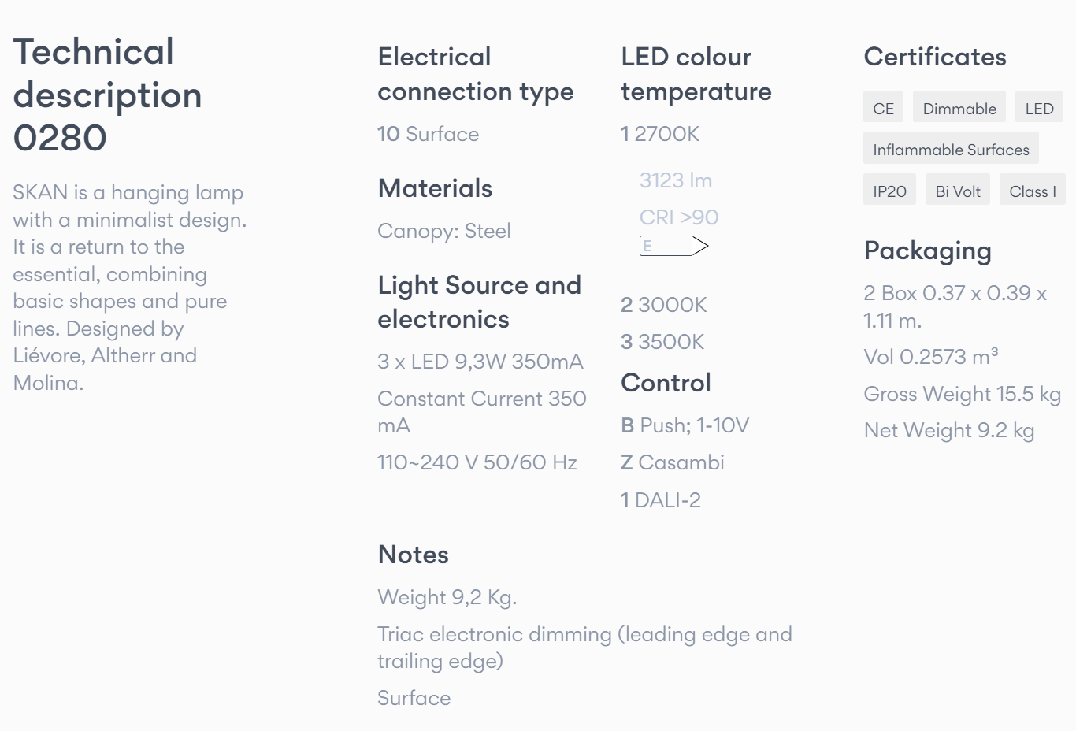Select the 2700K colour temperature option
This screenshot has height=731, width=1076.
pyautogui.click(x=660, y=134)
